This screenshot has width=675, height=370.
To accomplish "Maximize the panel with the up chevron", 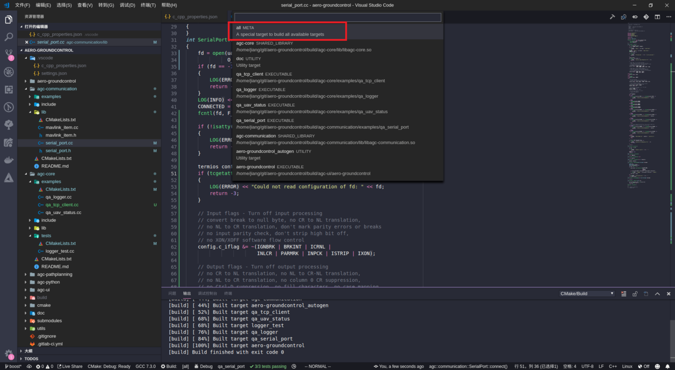I will [x=658, y=294].
